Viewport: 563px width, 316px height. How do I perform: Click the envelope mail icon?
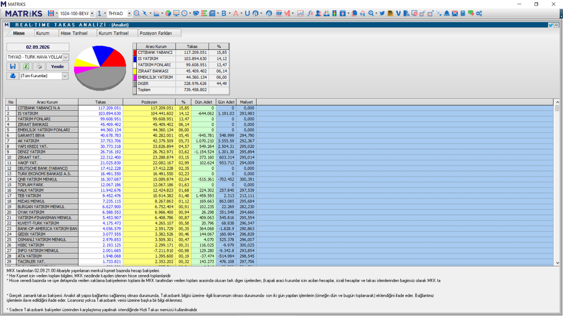pyautogui.click(x=455, y=13)
